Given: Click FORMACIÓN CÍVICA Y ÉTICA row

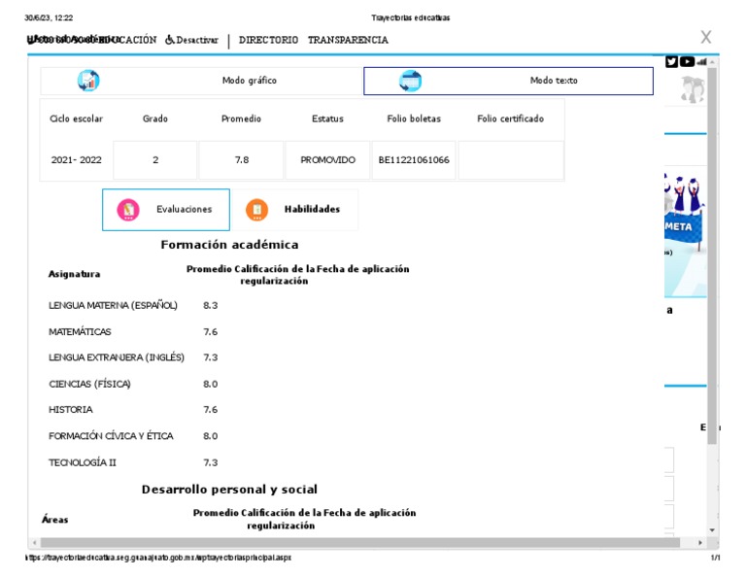Looking at the screenshot, I should pos(111,436).
